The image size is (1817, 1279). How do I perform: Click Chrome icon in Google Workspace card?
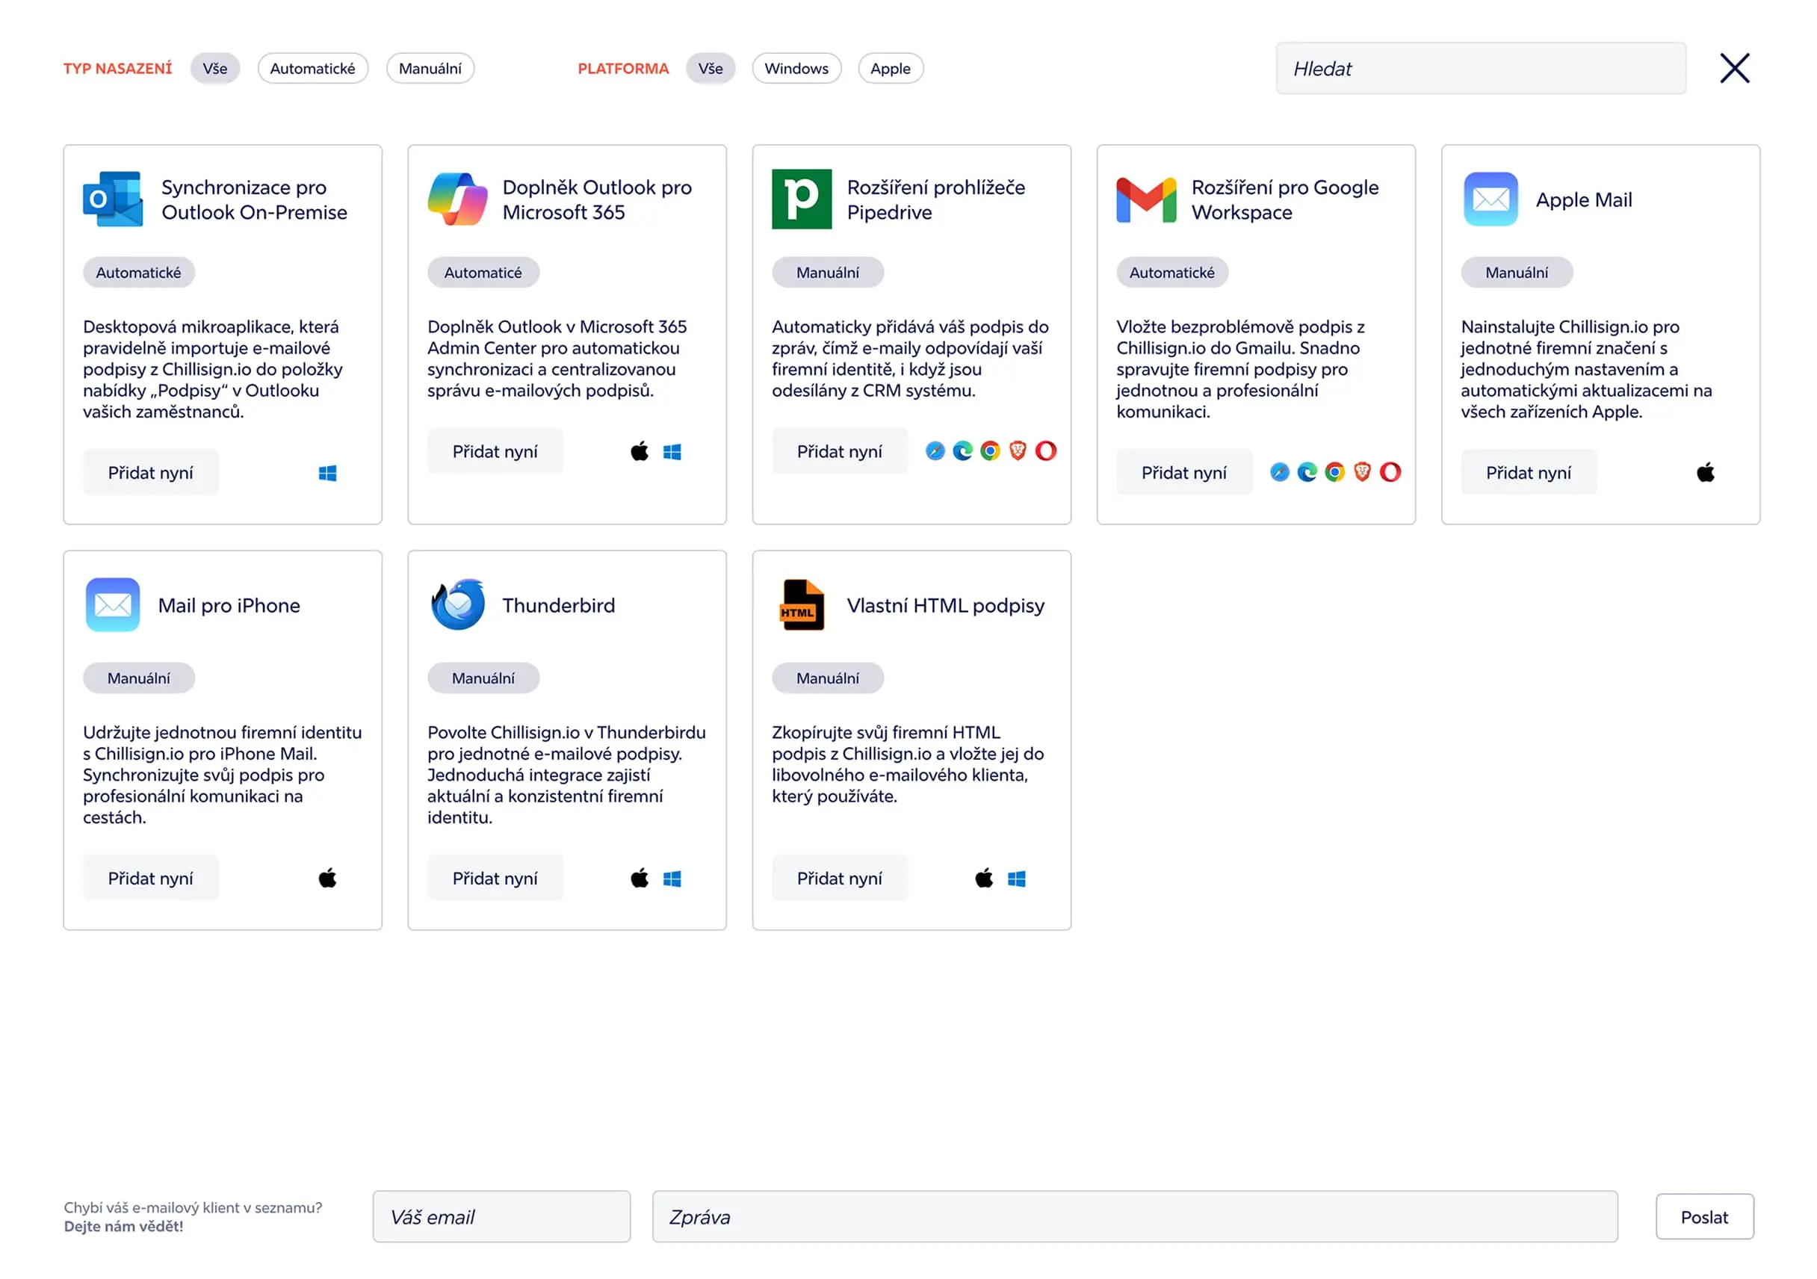[x=1335, y=472]
